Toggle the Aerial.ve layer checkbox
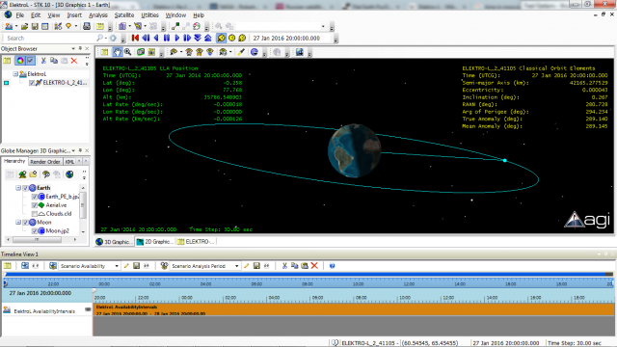Viewport: 617px width, 347px height. tap(35, 205)
